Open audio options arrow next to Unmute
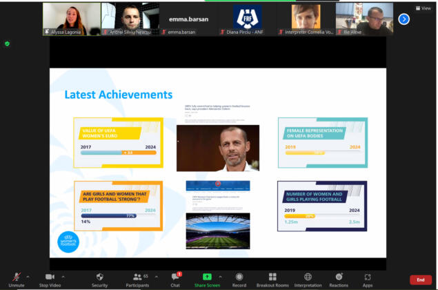Viewport: 438px width, 290px height. pos(28,277)
